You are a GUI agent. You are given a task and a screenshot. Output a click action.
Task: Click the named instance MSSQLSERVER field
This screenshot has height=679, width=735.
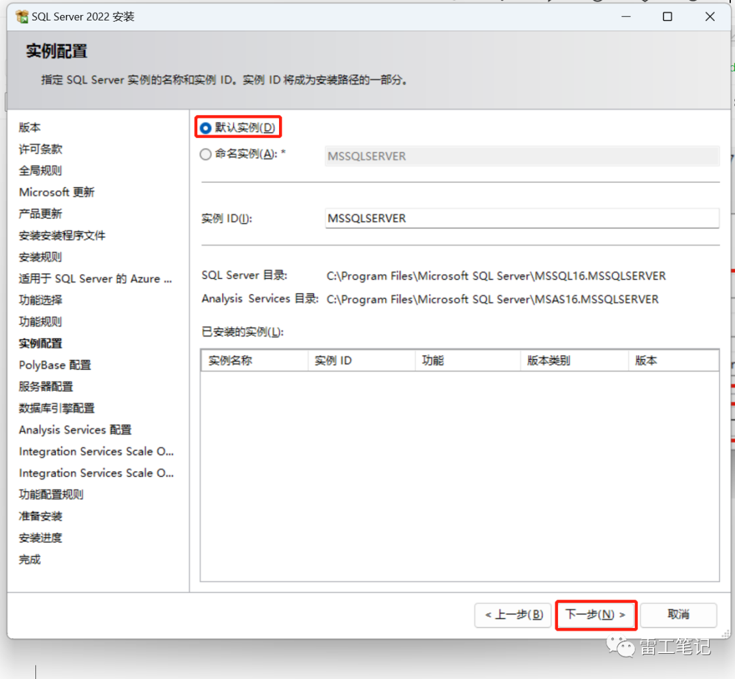click(522, 156)
